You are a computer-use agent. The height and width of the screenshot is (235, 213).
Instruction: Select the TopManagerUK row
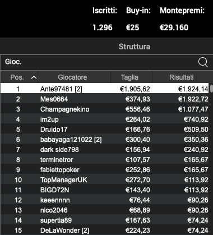coord(105,179)
